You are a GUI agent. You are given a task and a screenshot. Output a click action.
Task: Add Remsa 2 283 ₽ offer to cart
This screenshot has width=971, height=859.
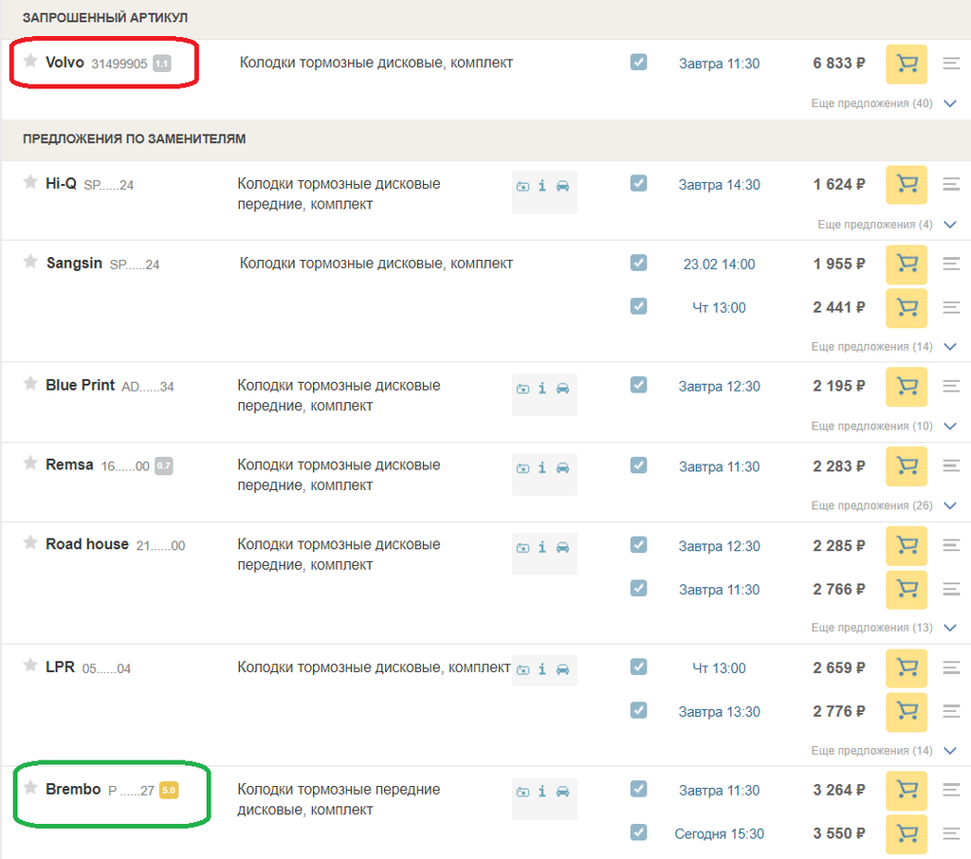pos(906,466)
